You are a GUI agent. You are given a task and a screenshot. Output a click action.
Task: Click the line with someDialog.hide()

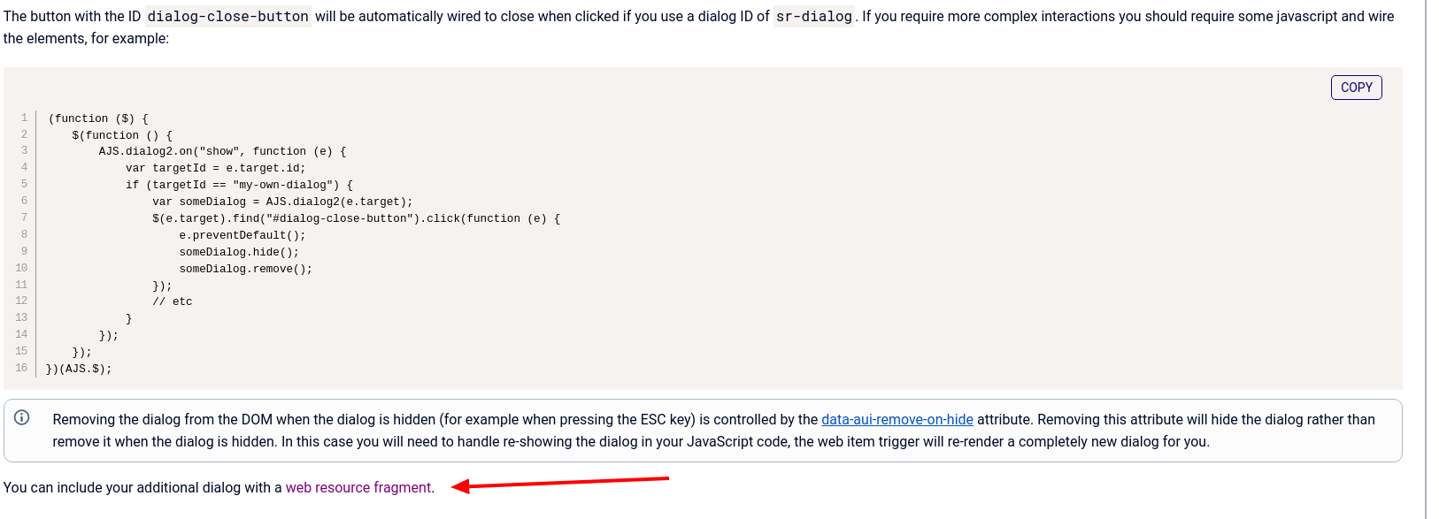click(237, 251)
